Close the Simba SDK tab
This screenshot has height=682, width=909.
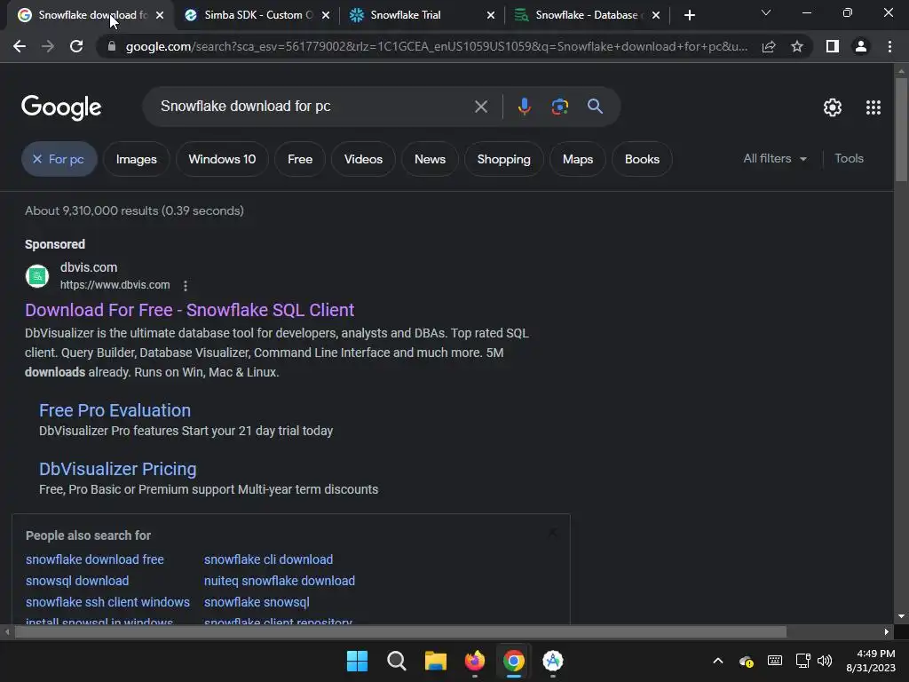pos(326,16)
